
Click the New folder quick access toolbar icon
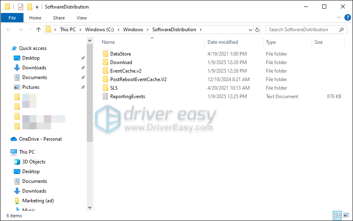[x=30, y=7]
